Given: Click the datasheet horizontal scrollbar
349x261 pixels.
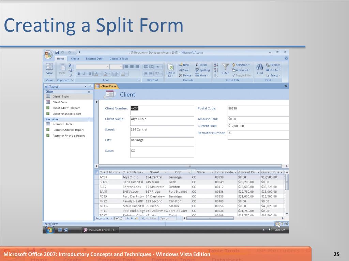Looking at the screenshot, I should coord(210,219).
